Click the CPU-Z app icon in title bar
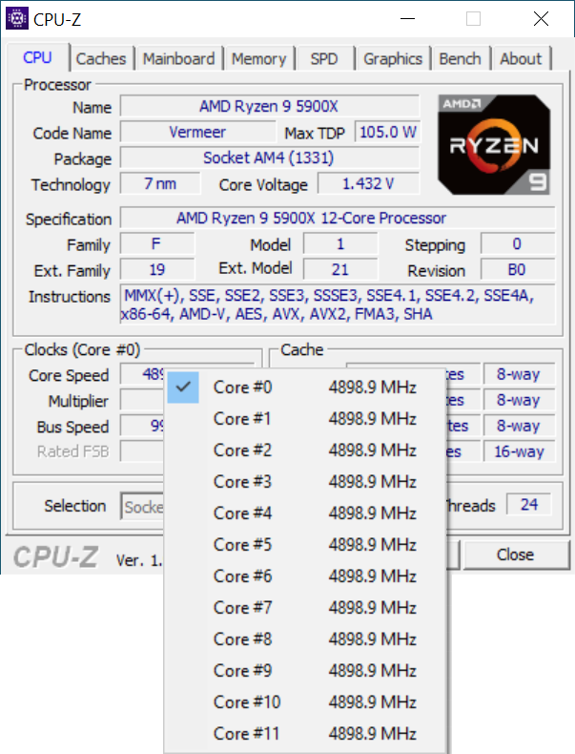The height and width of the screenshot is (754, 575). click(x=17, y=19)
